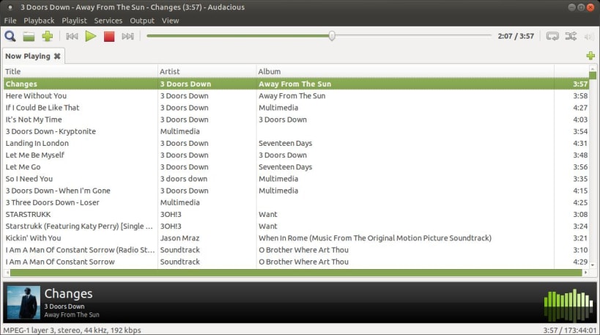Select "Landing In London" track
The image size is (600, 335).
[296, 143]
